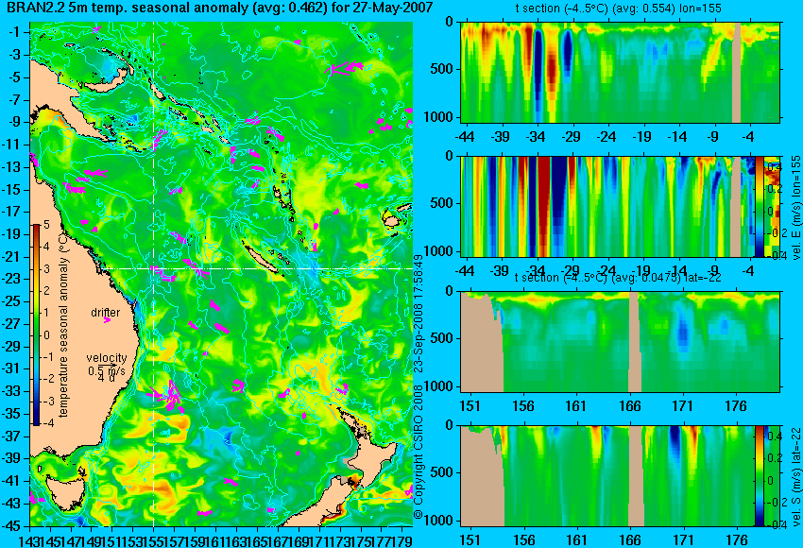Click the '171' tick under the bottom velocity section

pyautogui.click(x=683, y=540)
